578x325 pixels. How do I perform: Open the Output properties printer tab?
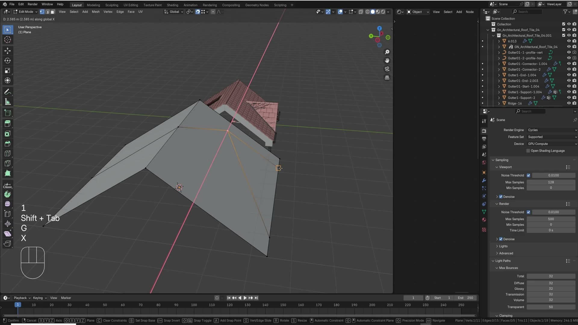pyautogui.click(x=484, y=139)
